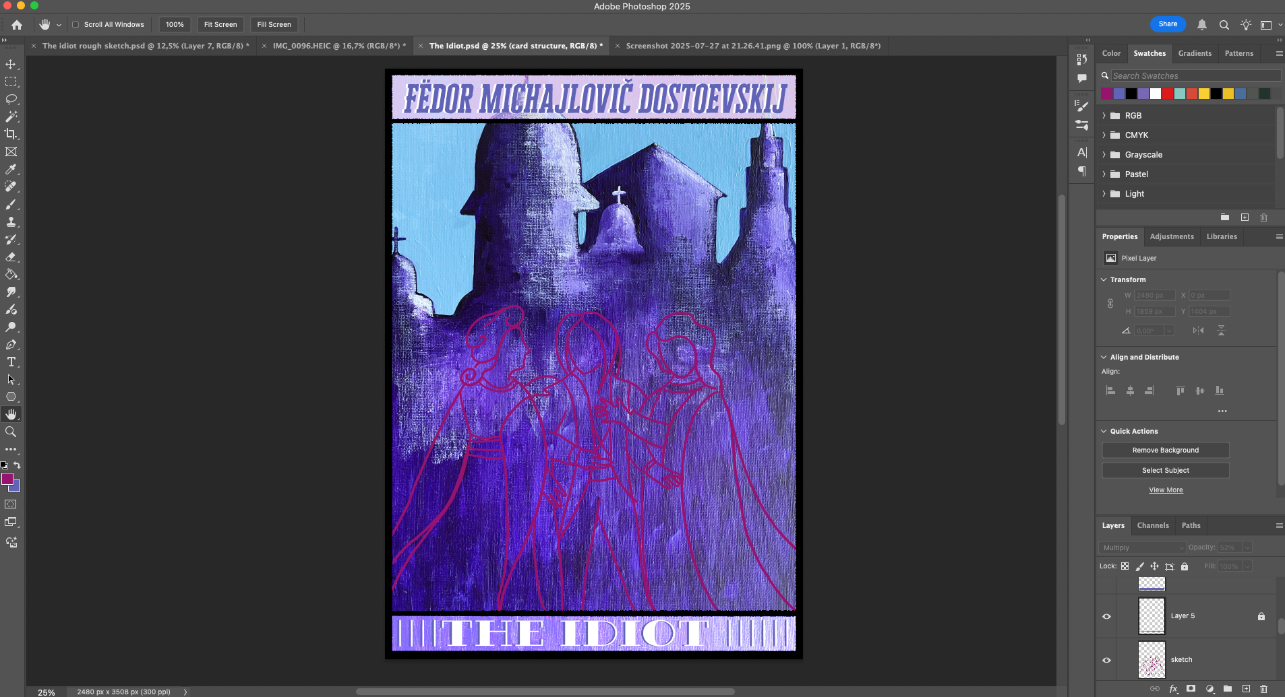Image resolution: width=1285 pixels, height=697 pixels.
Task: Select the History Brush tool
Action: [11, 239]
